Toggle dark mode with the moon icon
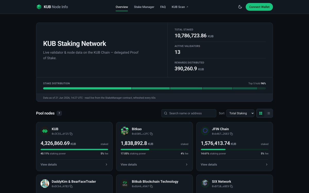 click(x=240, y=7)
